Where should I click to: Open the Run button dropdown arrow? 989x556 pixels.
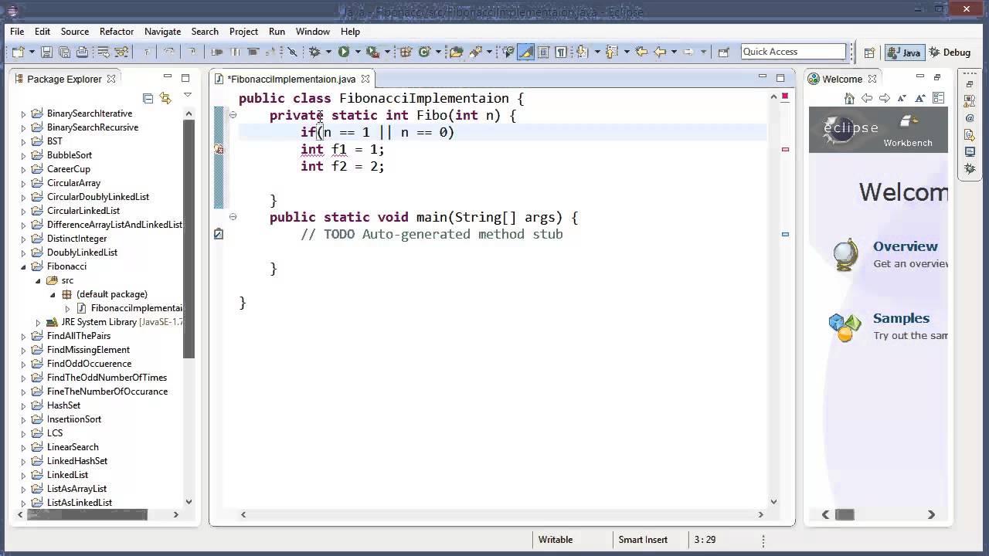(x=358, y=53)
